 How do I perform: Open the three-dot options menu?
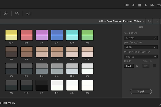point(156,21)
